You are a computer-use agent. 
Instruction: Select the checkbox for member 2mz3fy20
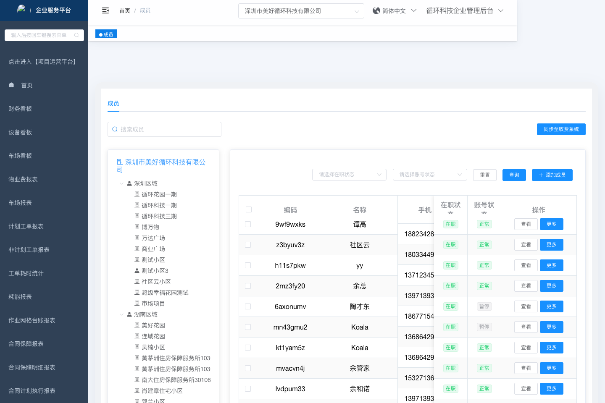coord(248,286)
